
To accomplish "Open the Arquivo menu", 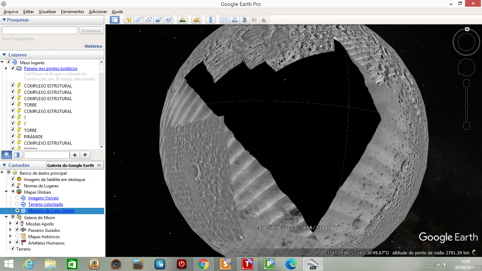I will pos(11,12).
